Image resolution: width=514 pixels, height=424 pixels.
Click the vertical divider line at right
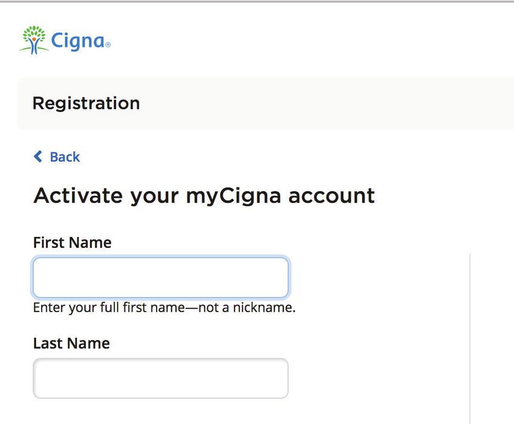[470, 338]
